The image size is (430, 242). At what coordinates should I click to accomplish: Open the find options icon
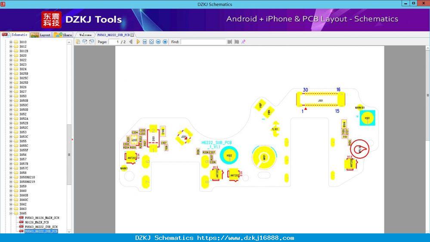pyautogui.click(x=243, y=42)
